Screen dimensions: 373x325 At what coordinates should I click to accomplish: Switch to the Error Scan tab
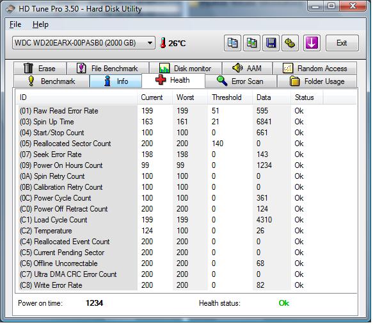[x=241, y=81]
